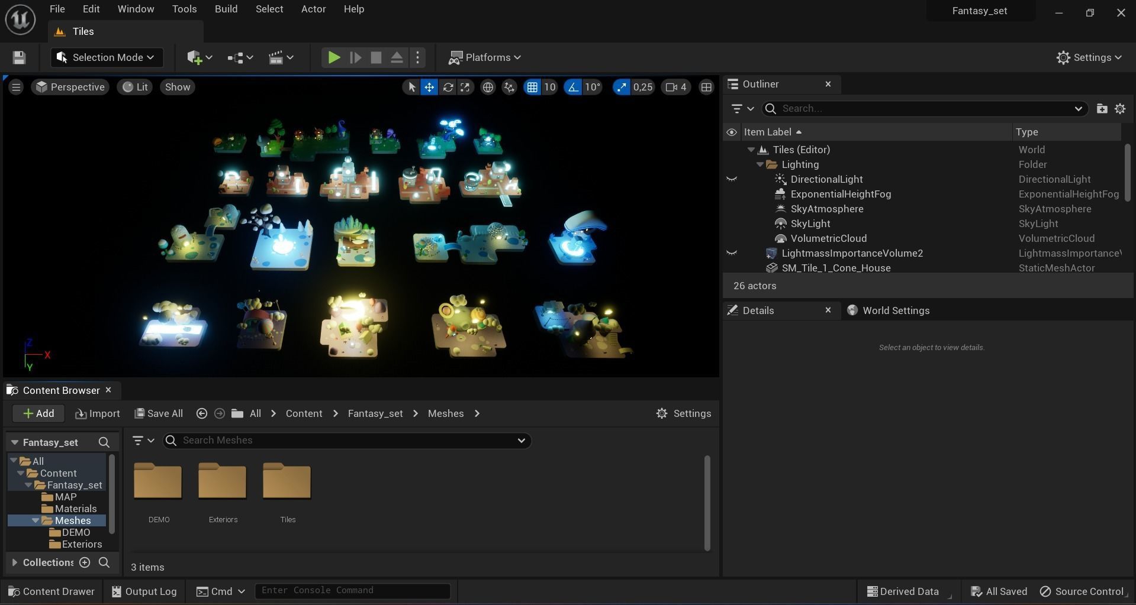
Task: Open the Outliner filter options
Action: click(742, 109)
